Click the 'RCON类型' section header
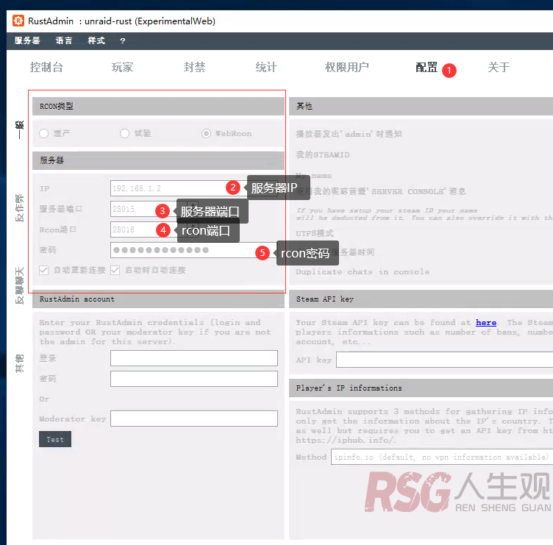 point(158,106)
